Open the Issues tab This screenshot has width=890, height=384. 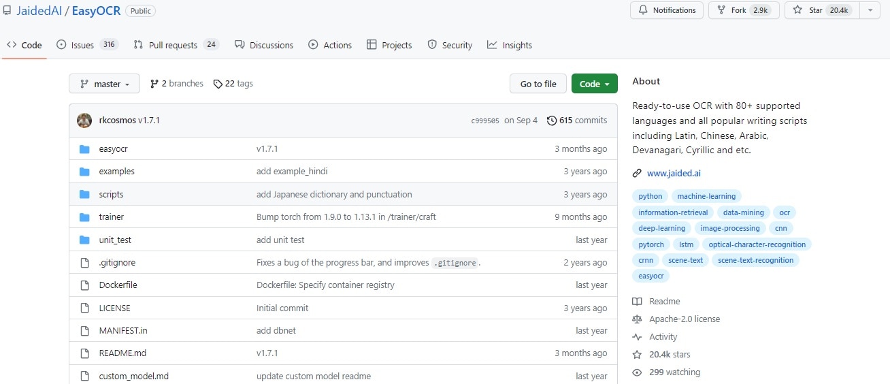[87, 45]
